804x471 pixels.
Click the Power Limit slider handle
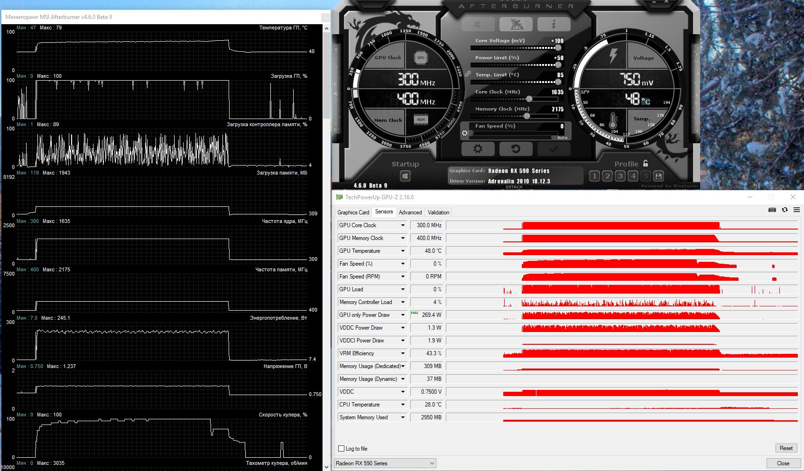[558, 65]
